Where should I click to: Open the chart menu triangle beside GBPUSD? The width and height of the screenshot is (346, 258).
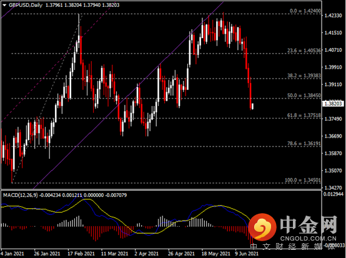pos(4,5)
